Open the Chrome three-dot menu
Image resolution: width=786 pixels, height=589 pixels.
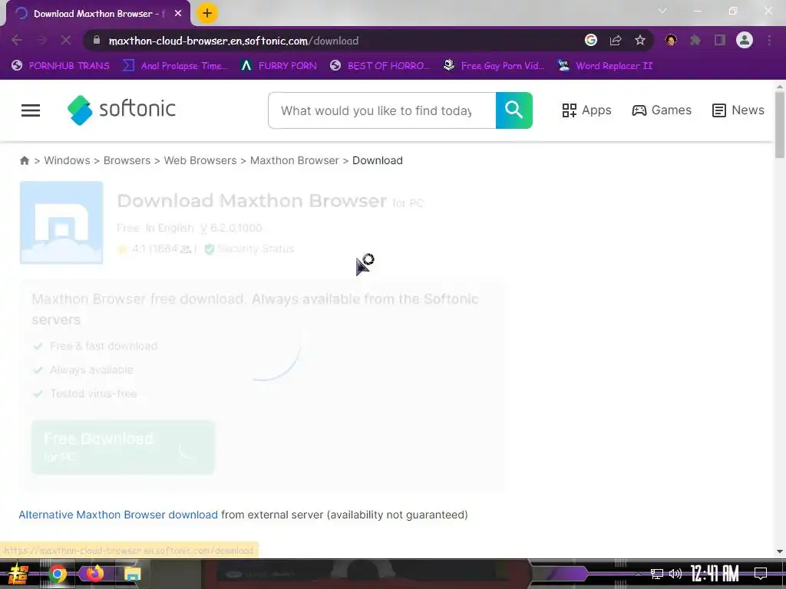click(769, 41)
